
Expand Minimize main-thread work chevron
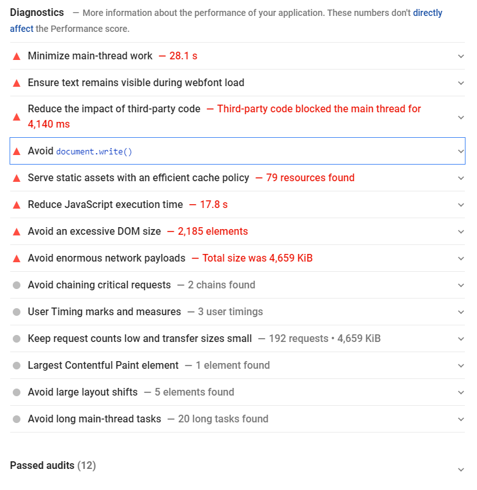pos(461,56)
